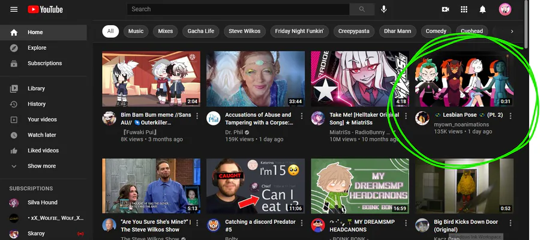The image size is (540, 240).
Task: Select the Cuphead filter chip
Action: [x=472, y=31]
